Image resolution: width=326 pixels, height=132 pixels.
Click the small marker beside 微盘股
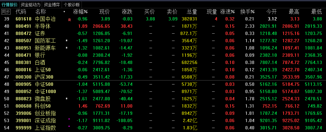click(x=67, y=98)
